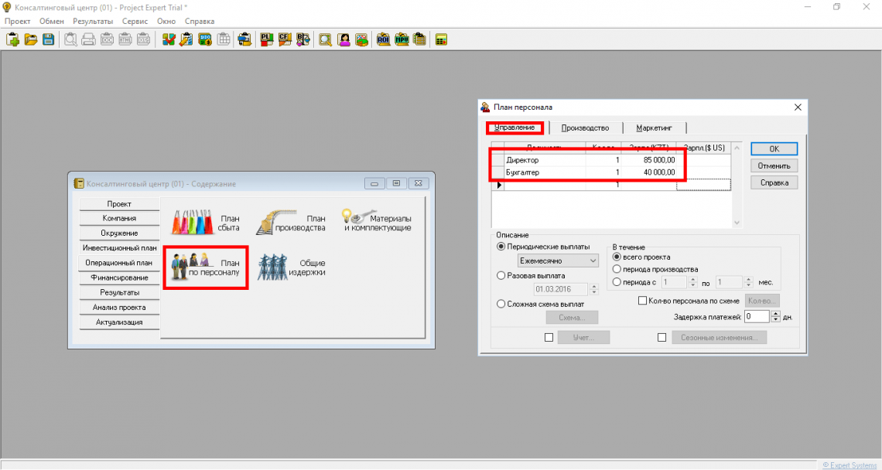The image size is (882, 470).
Task: Choose the периода производства radio option
Action: coord(617,269)
